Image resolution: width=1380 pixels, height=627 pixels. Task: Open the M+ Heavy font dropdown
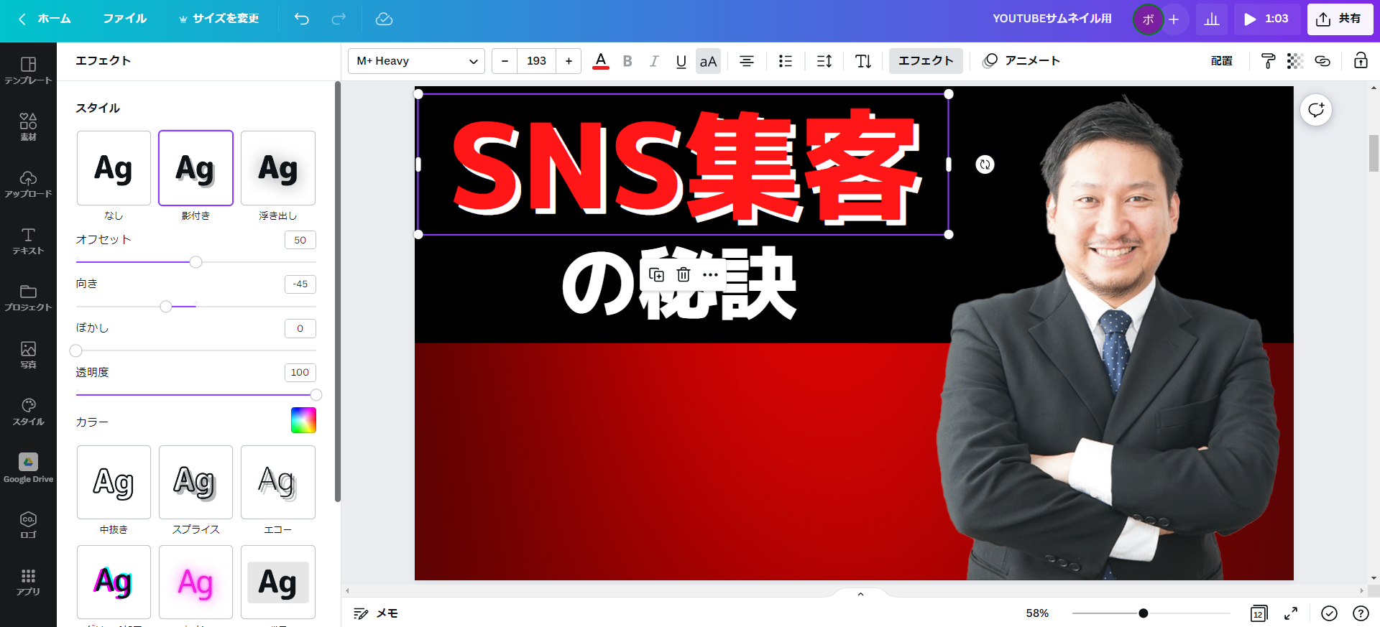416,61
